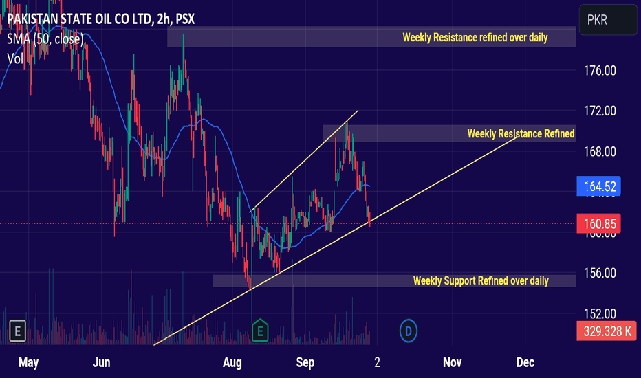Click the Pakistan State Oil Co Ltd title
Screen dimensions: 641x378
pos(100,19)
